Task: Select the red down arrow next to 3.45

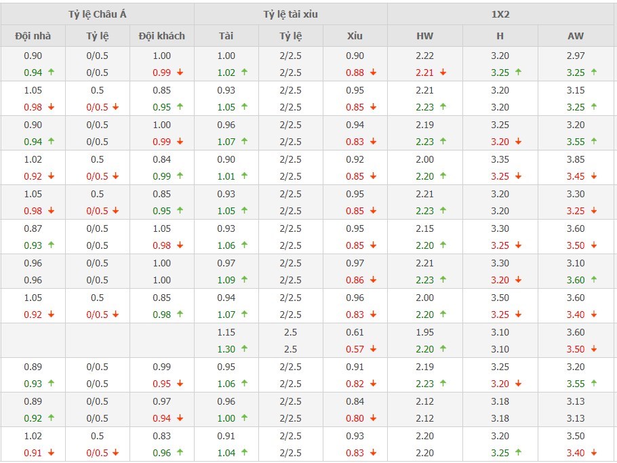Action: click(594, 176)
